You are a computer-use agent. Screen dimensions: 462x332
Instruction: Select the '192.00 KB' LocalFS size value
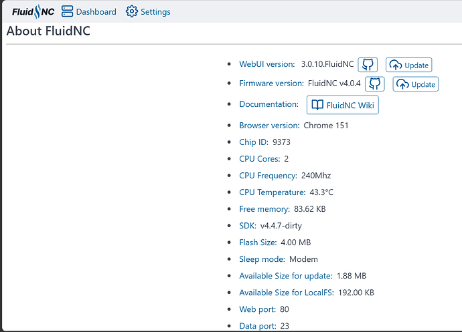[356, 293]
